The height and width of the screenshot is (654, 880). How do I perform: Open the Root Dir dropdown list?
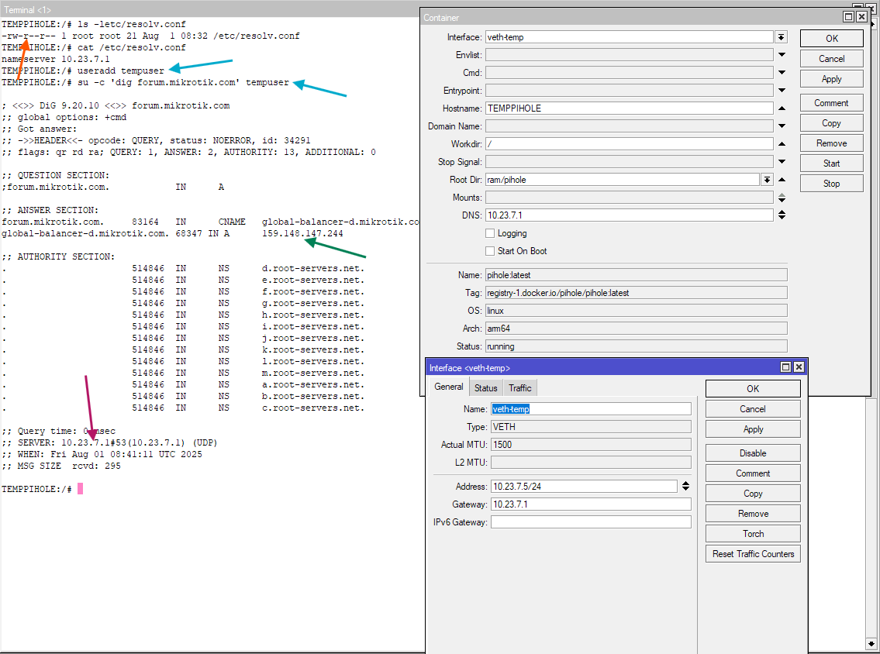pyautogui.click(x=767, y=180)
